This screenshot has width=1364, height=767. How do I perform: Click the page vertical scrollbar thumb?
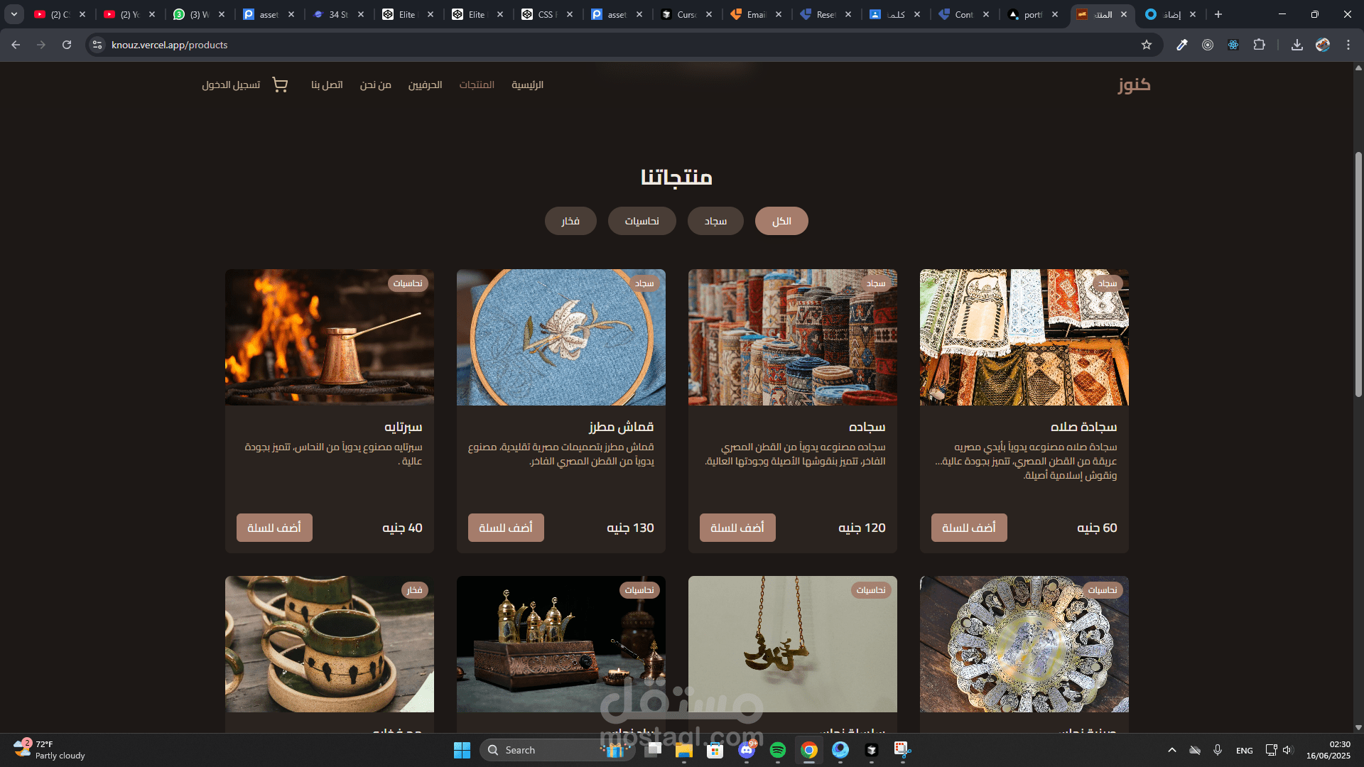tap(1358, 273)
